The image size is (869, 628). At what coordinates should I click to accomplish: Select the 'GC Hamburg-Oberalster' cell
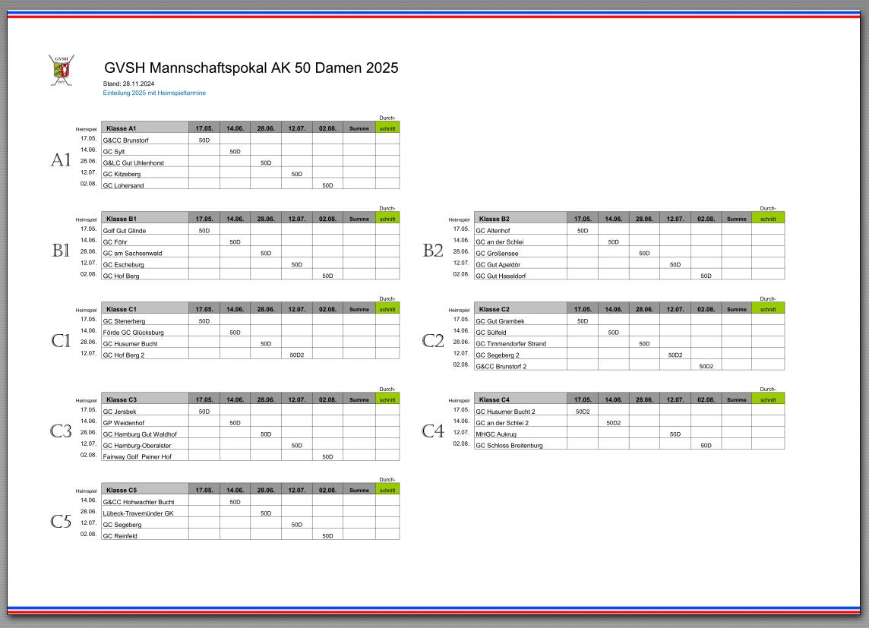pos(145,445)
